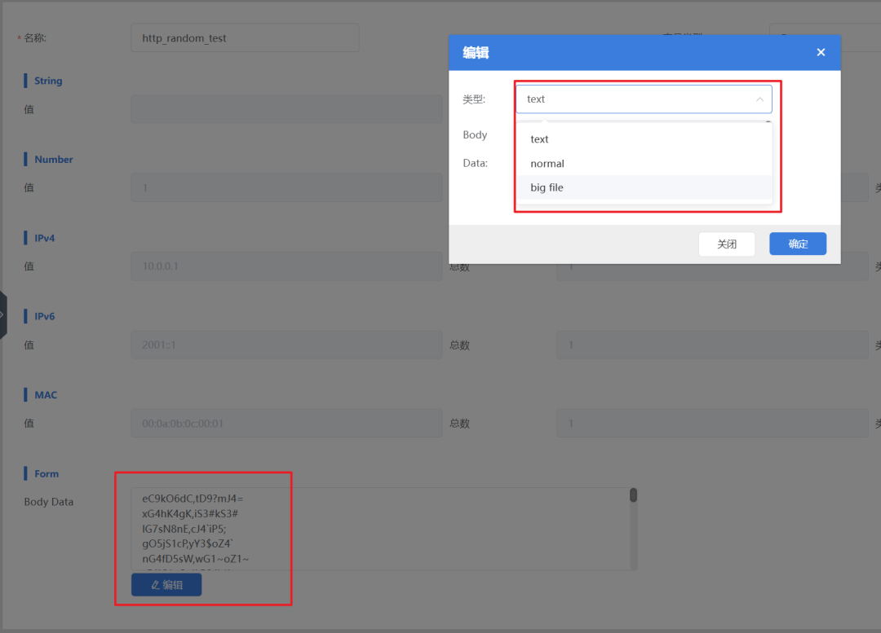Choose the big file option

(x=644, y=187)
